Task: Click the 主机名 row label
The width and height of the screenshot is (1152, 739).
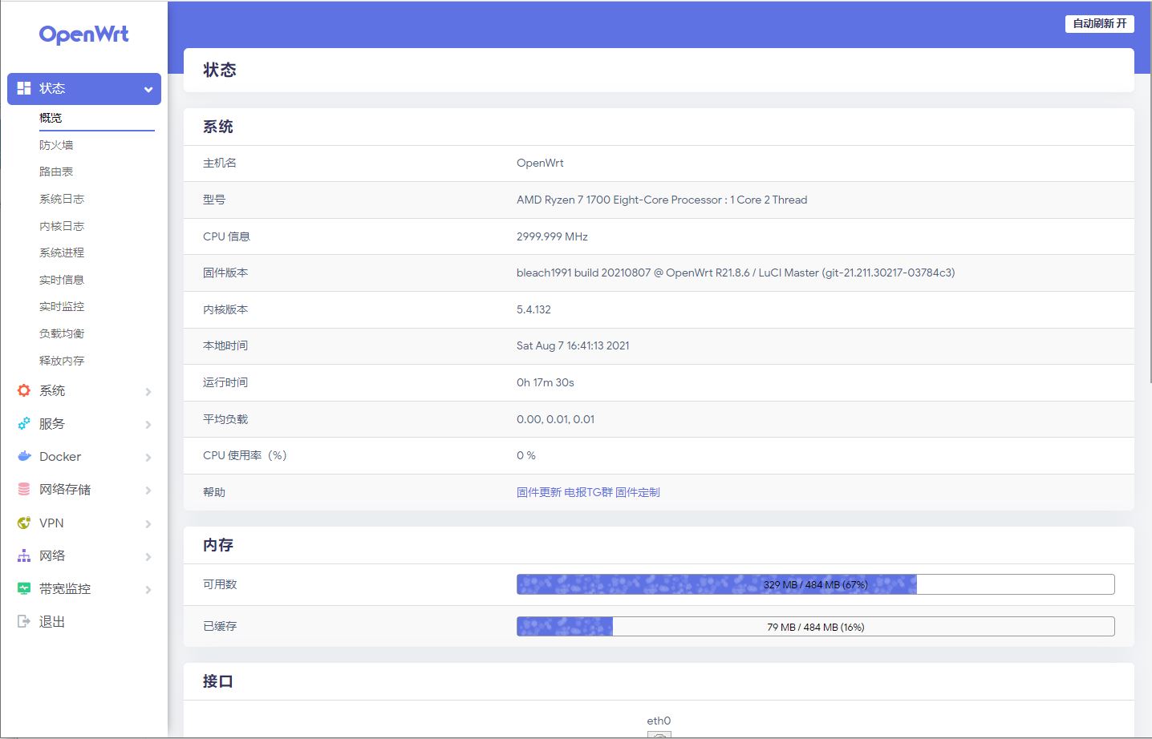Action: [x=220, y=163]
